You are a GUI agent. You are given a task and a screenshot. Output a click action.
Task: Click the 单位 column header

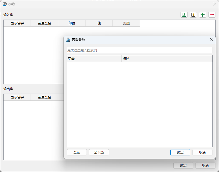point(72,23)
